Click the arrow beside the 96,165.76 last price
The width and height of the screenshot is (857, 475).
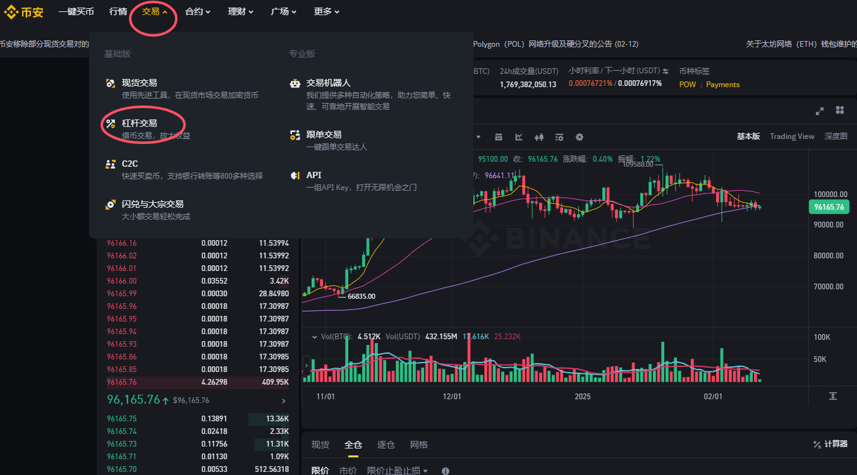tap(284, 400)
